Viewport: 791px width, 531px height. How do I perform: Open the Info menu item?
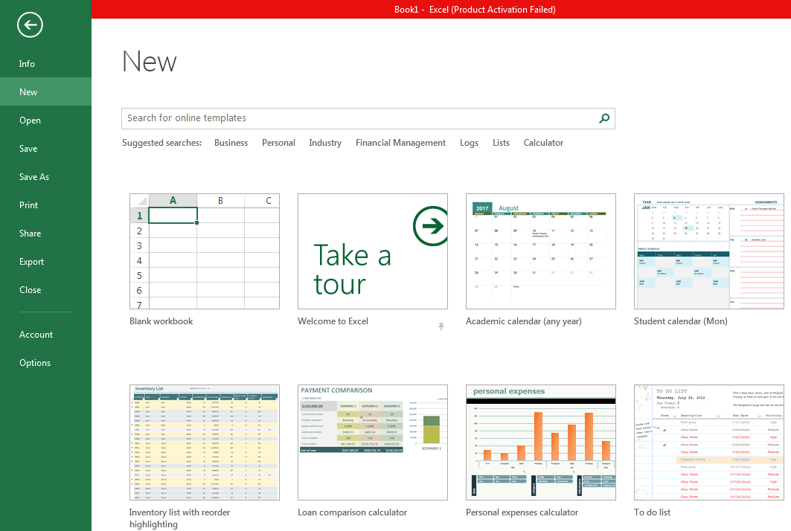tap(45, 63)
